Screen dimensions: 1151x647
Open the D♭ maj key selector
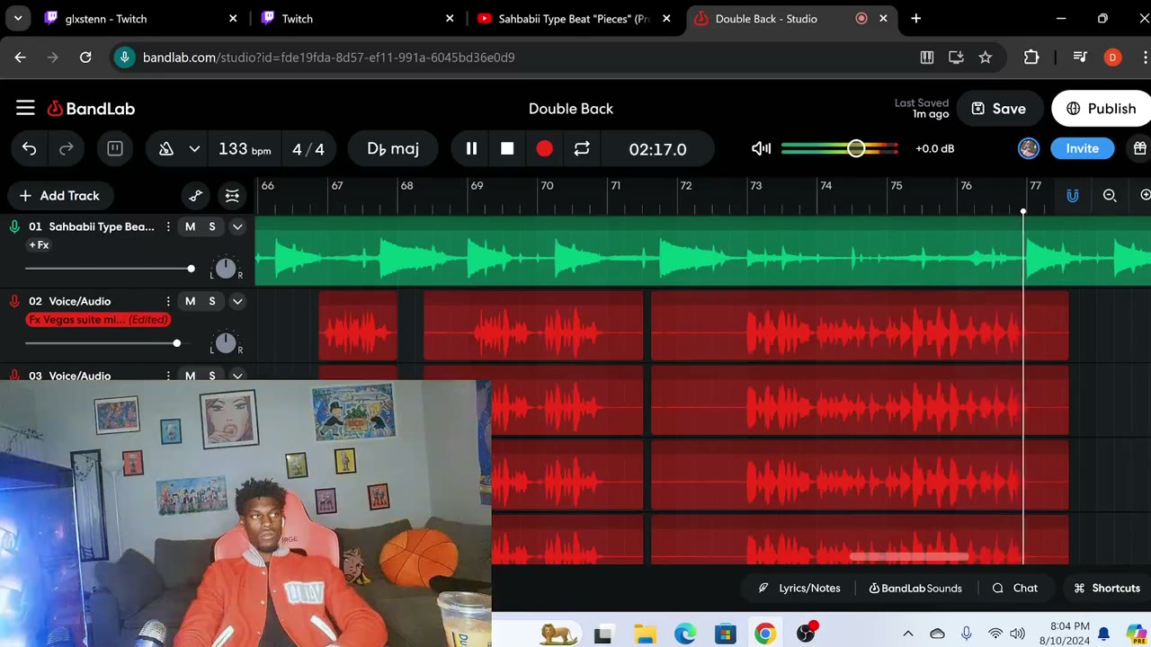393,149
